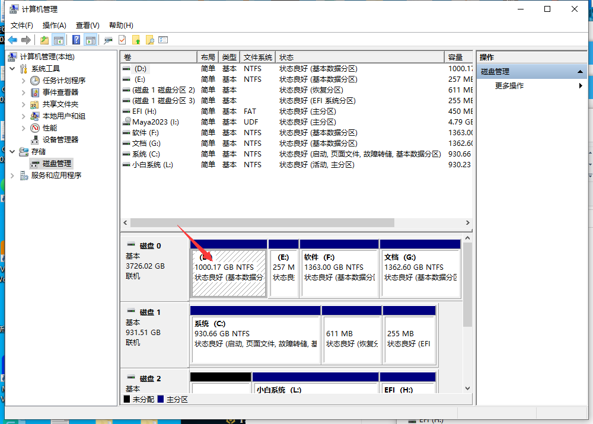Click the checklist icon at toolbar end

tap(164, 40)
